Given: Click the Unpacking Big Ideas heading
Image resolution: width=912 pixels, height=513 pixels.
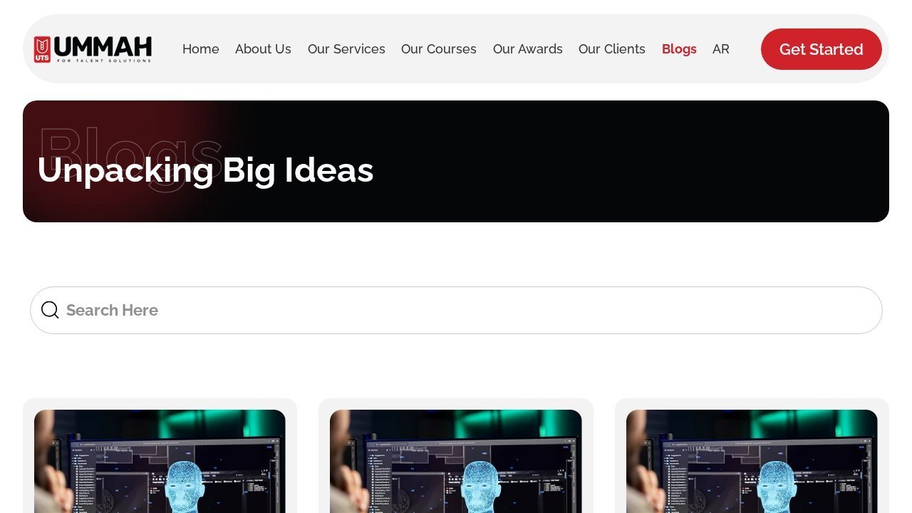Looking at the screenshot, I should click(205, 170).
